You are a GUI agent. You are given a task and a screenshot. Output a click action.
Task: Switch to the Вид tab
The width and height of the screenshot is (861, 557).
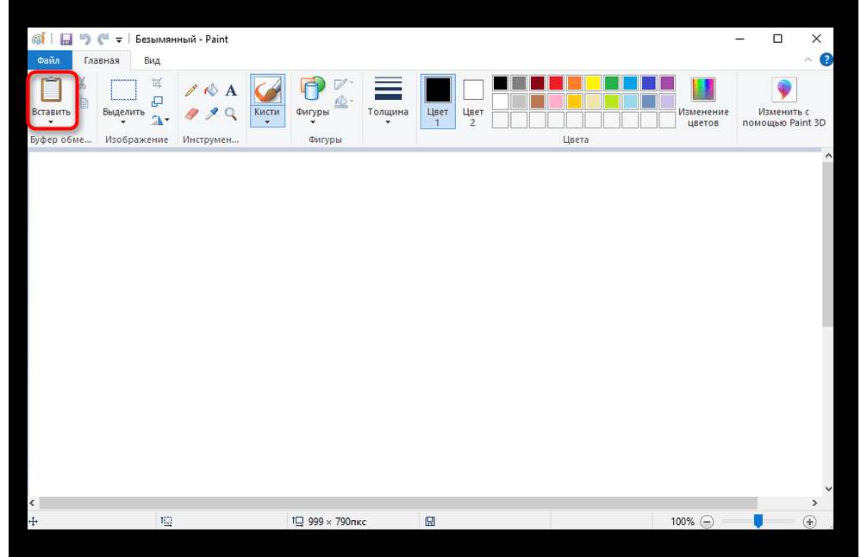coord(152,60)
